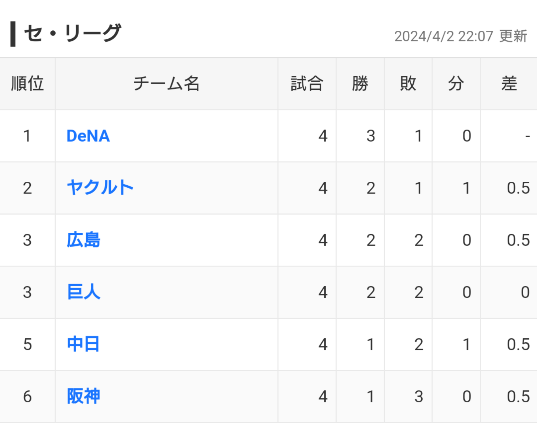Image resolution: width=537 pixels, height=437 pixels.
Task: Click the 分 column header
Action: click(456, 84)
